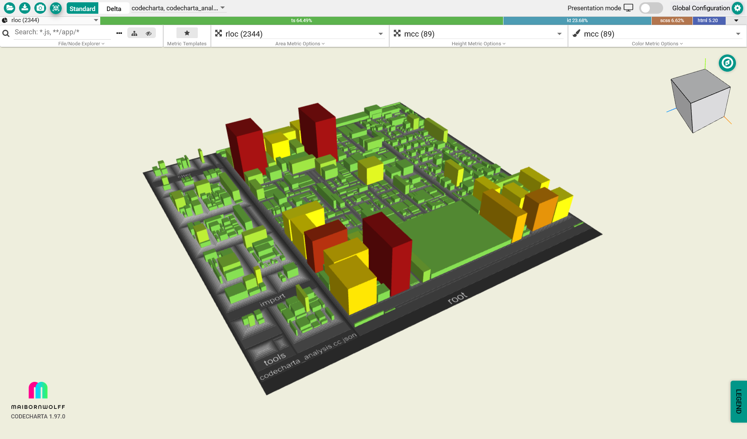Click the blue kt 23.68% distribution bar

(577, 21)
